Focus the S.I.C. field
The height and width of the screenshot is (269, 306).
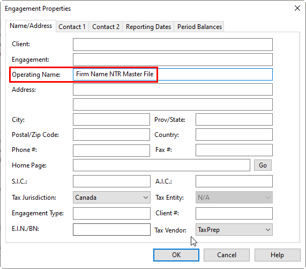coord(111,181)
